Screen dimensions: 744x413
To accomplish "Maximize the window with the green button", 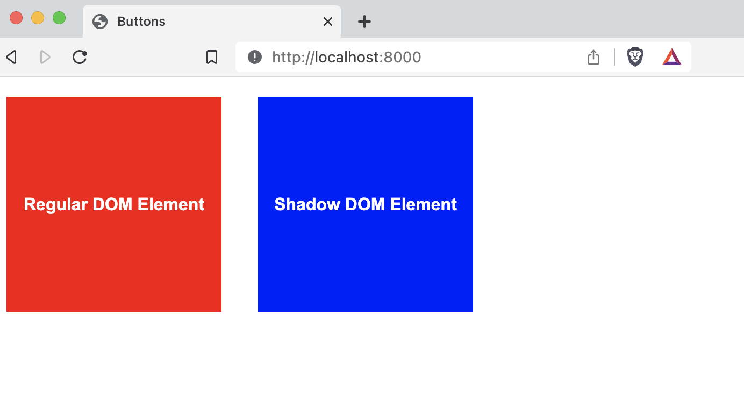I will coord(59,18).
